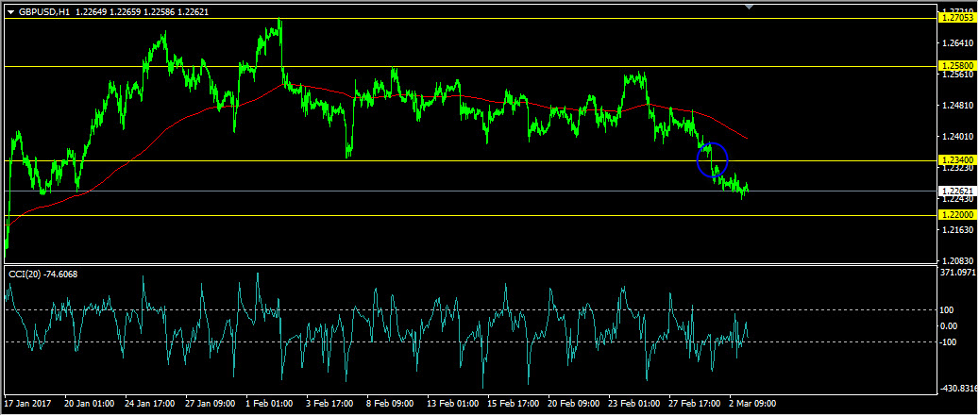979x416 pixels.
Task: Select the red moving average line's right end
Action: tap(747, 138)
